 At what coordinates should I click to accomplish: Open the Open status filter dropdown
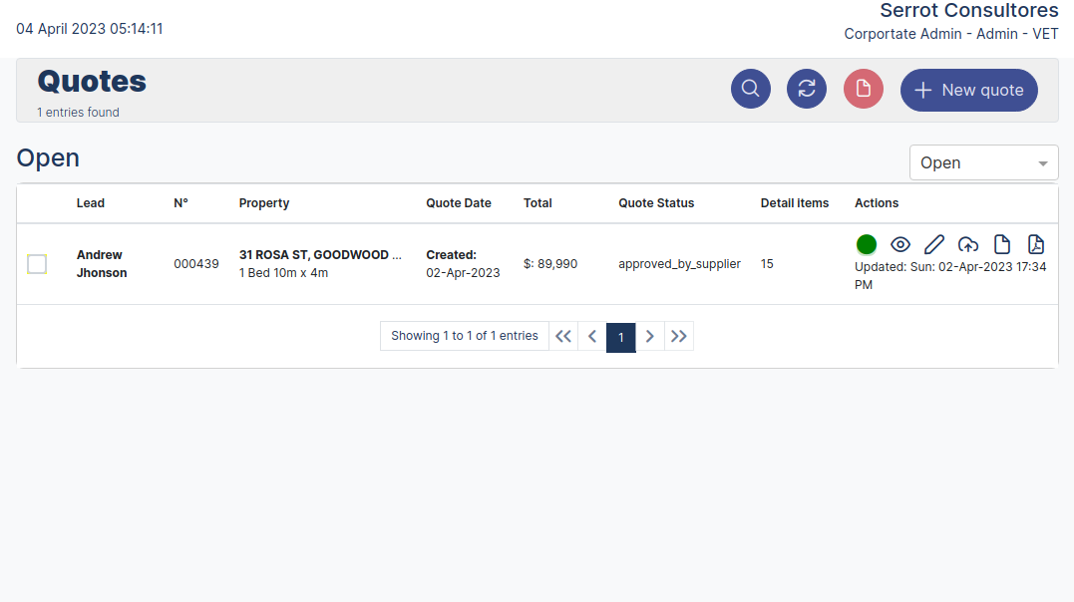click(983, 162)
